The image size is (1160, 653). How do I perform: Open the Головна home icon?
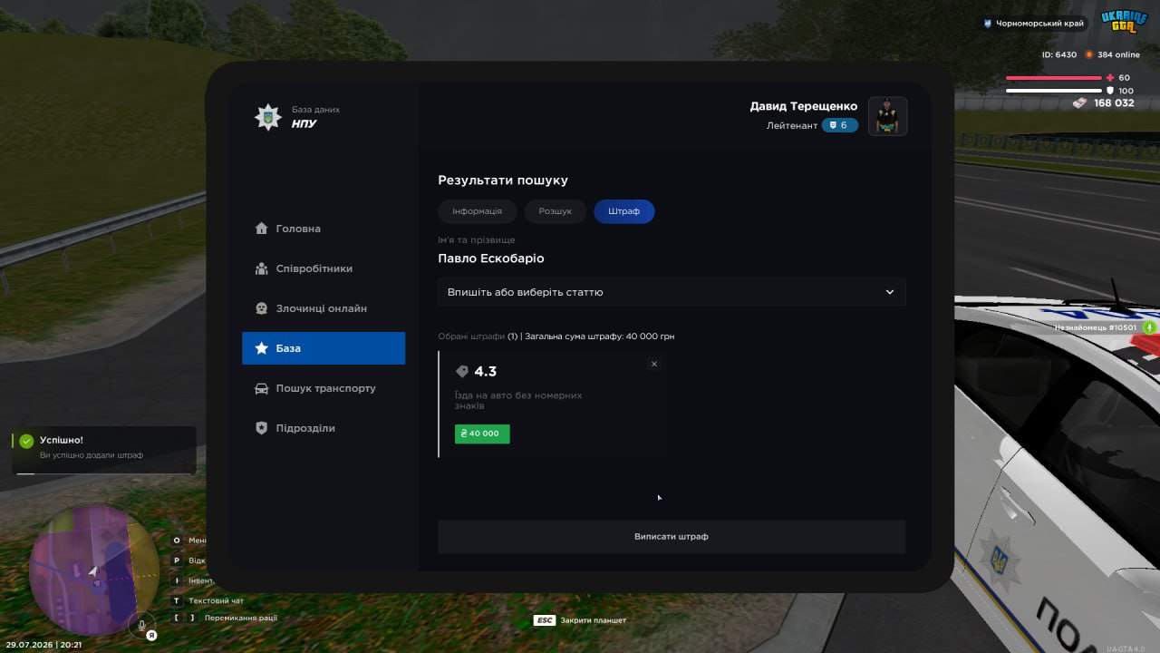click(x=262, y=229)
